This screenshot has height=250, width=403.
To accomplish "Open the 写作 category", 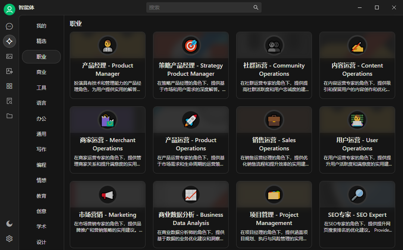I will click(41, 149).
